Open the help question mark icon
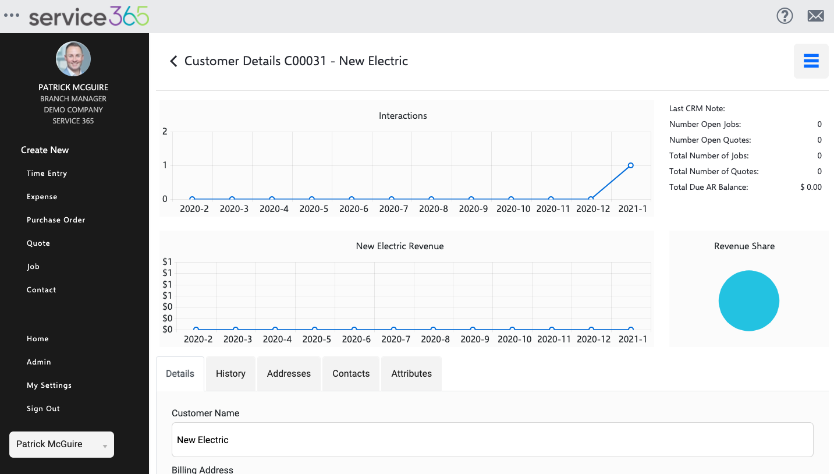834x474 pixels. pyautogui.click(x=785, y=16)
